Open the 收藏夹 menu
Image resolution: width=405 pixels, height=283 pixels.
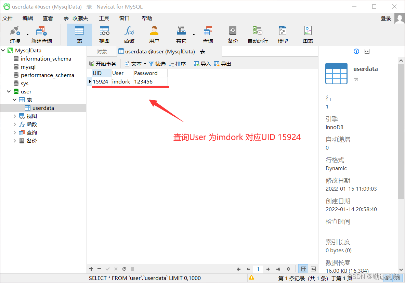[x=80, y=18]
